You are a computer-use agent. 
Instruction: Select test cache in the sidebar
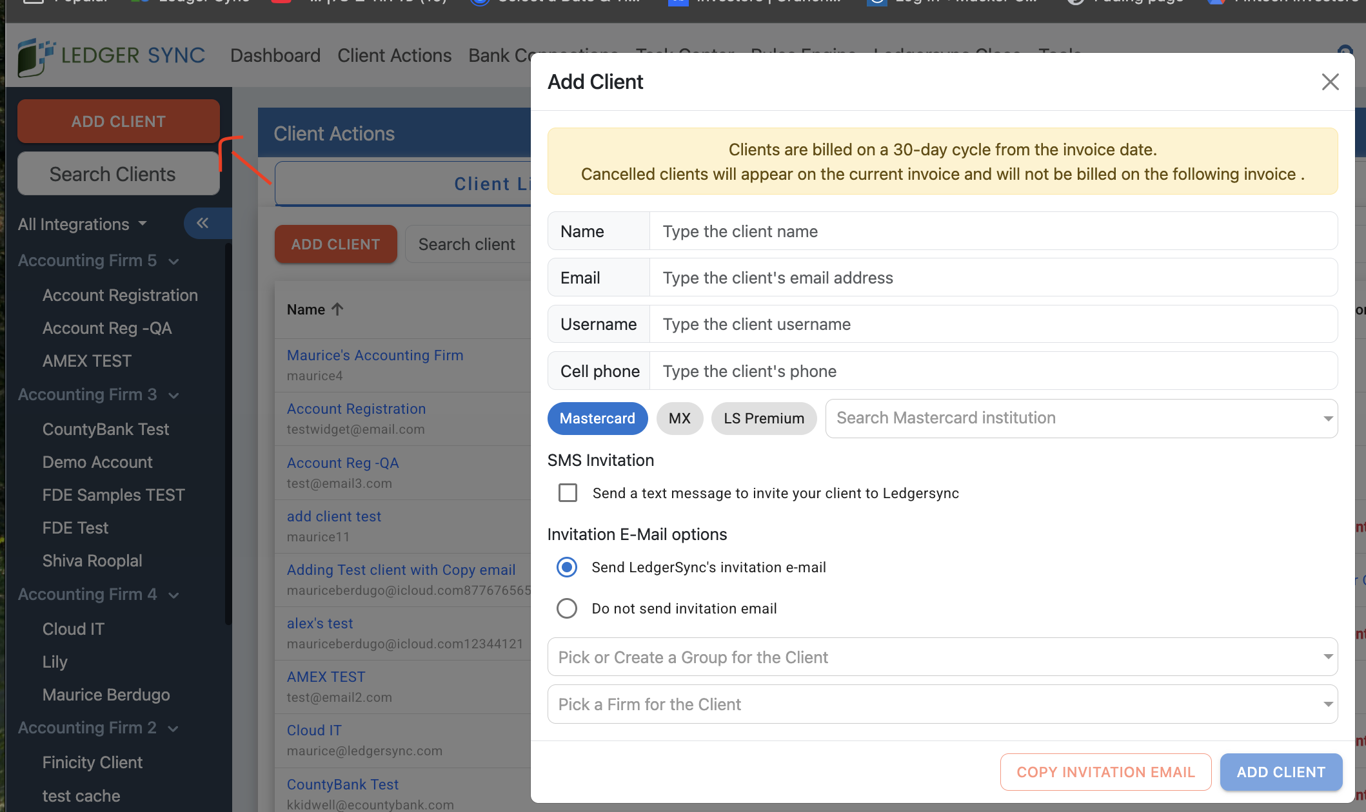click(81, 796)
